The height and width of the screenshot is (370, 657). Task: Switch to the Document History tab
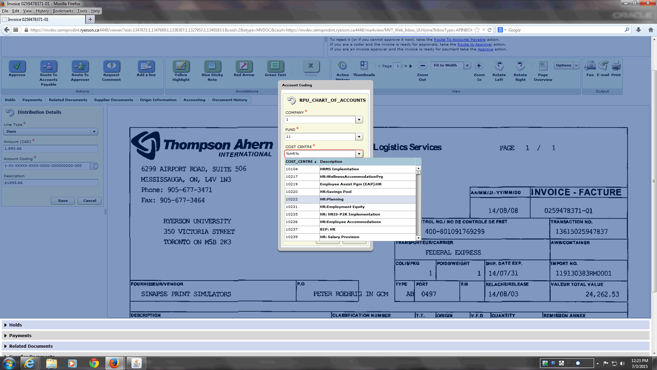pyautogui.click(x=230, y=100)
